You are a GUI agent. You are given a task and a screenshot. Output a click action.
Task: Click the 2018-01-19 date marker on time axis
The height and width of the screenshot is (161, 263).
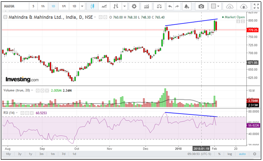coord(201,149)
